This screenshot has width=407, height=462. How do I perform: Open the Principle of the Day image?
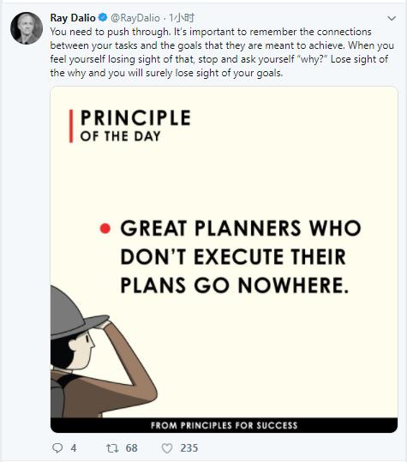coord(224,259)
